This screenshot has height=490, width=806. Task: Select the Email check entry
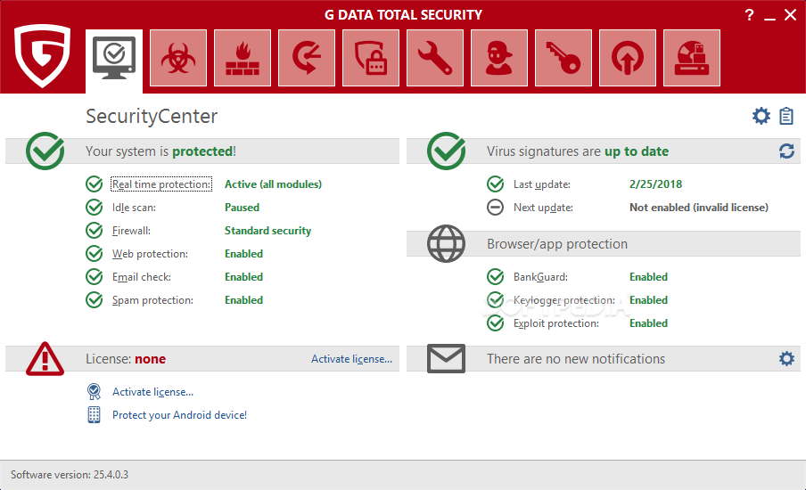pos(142,277)
